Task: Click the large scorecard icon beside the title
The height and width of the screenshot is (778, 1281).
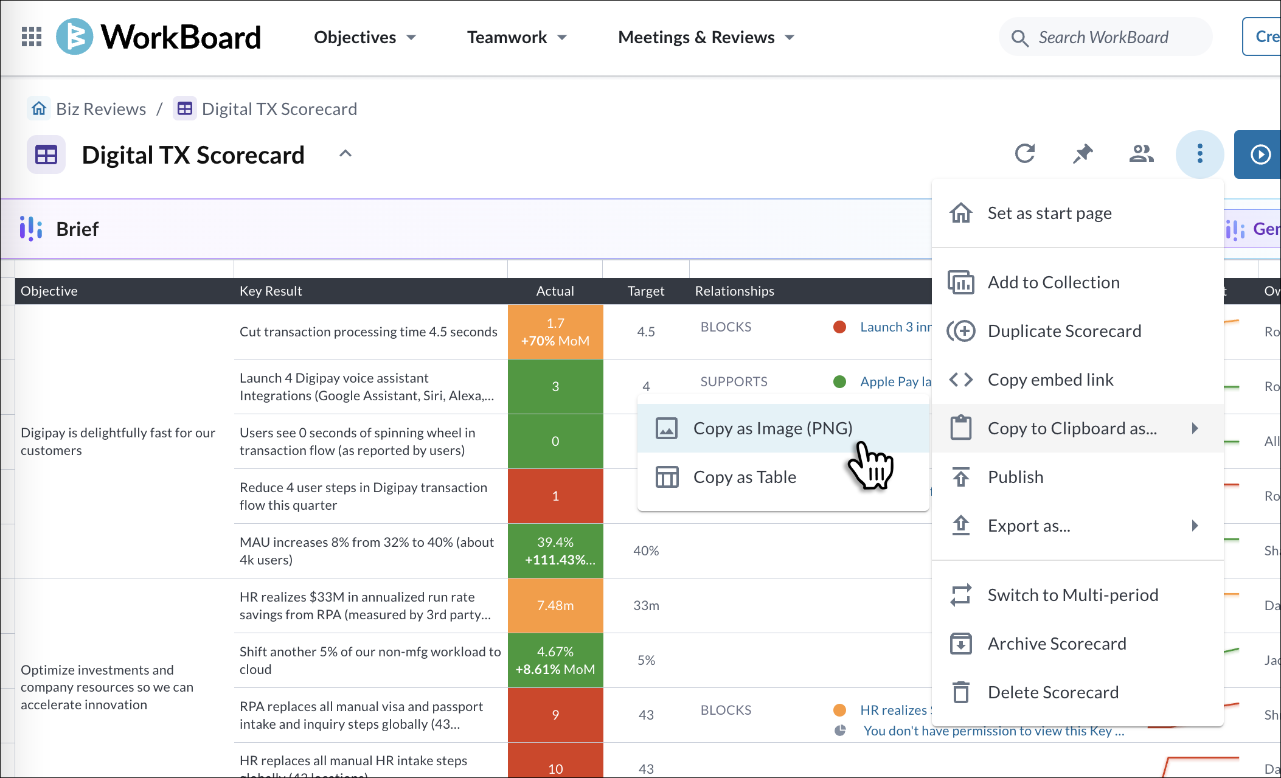Action: coord(46,155)
